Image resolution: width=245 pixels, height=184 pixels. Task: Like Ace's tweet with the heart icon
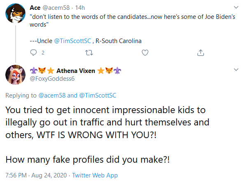pos(145,53)
